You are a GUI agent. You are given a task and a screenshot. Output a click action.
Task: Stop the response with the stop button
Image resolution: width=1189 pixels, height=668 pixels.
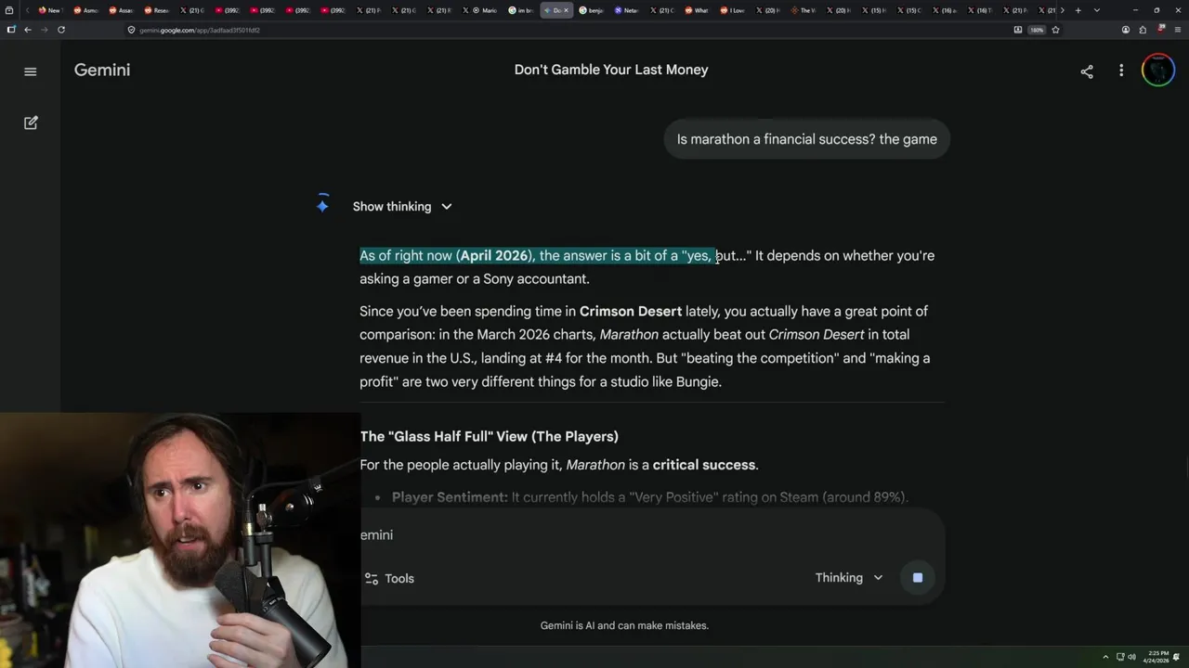pos(918,577)
